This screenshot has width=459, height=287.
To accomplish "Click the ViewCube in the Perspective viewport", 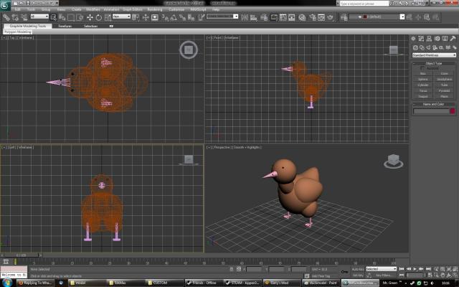I will coord(392,160).
